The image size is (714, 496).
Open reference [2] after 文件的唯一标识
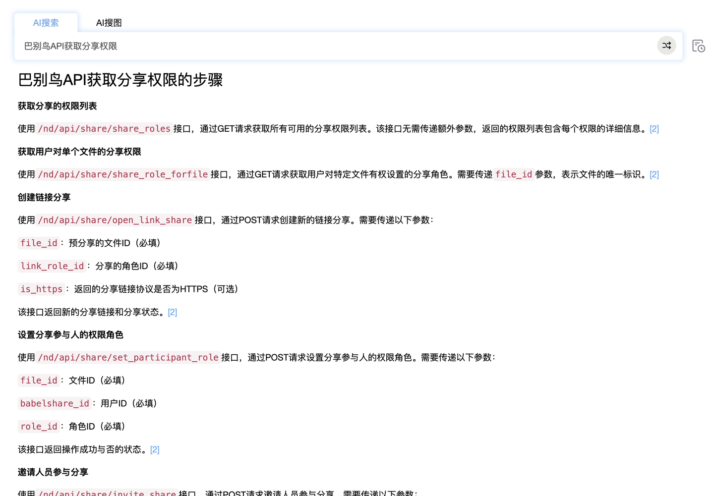tap(654, 174)
